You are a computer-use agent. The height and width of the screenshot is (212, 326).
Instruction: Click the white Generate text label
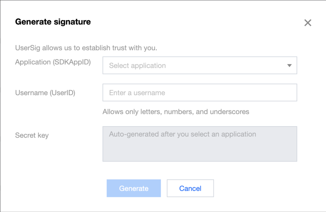point(134,188)
